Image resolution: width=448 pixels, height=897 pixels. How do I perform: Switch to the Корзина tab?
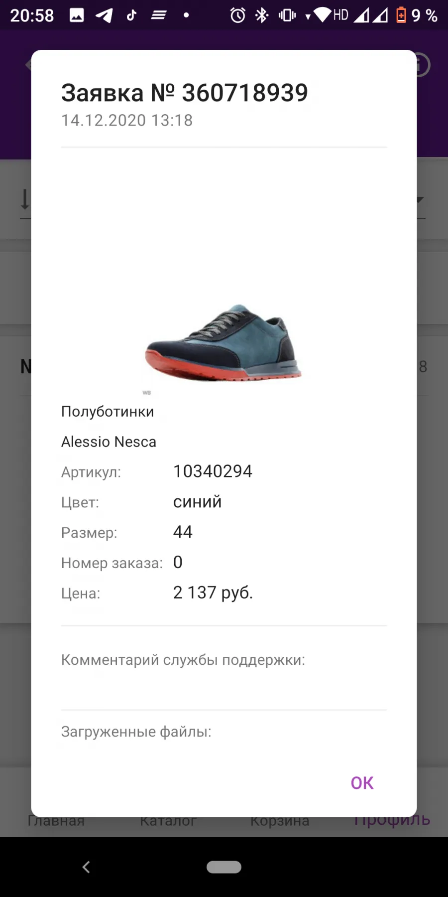(280, 821)
